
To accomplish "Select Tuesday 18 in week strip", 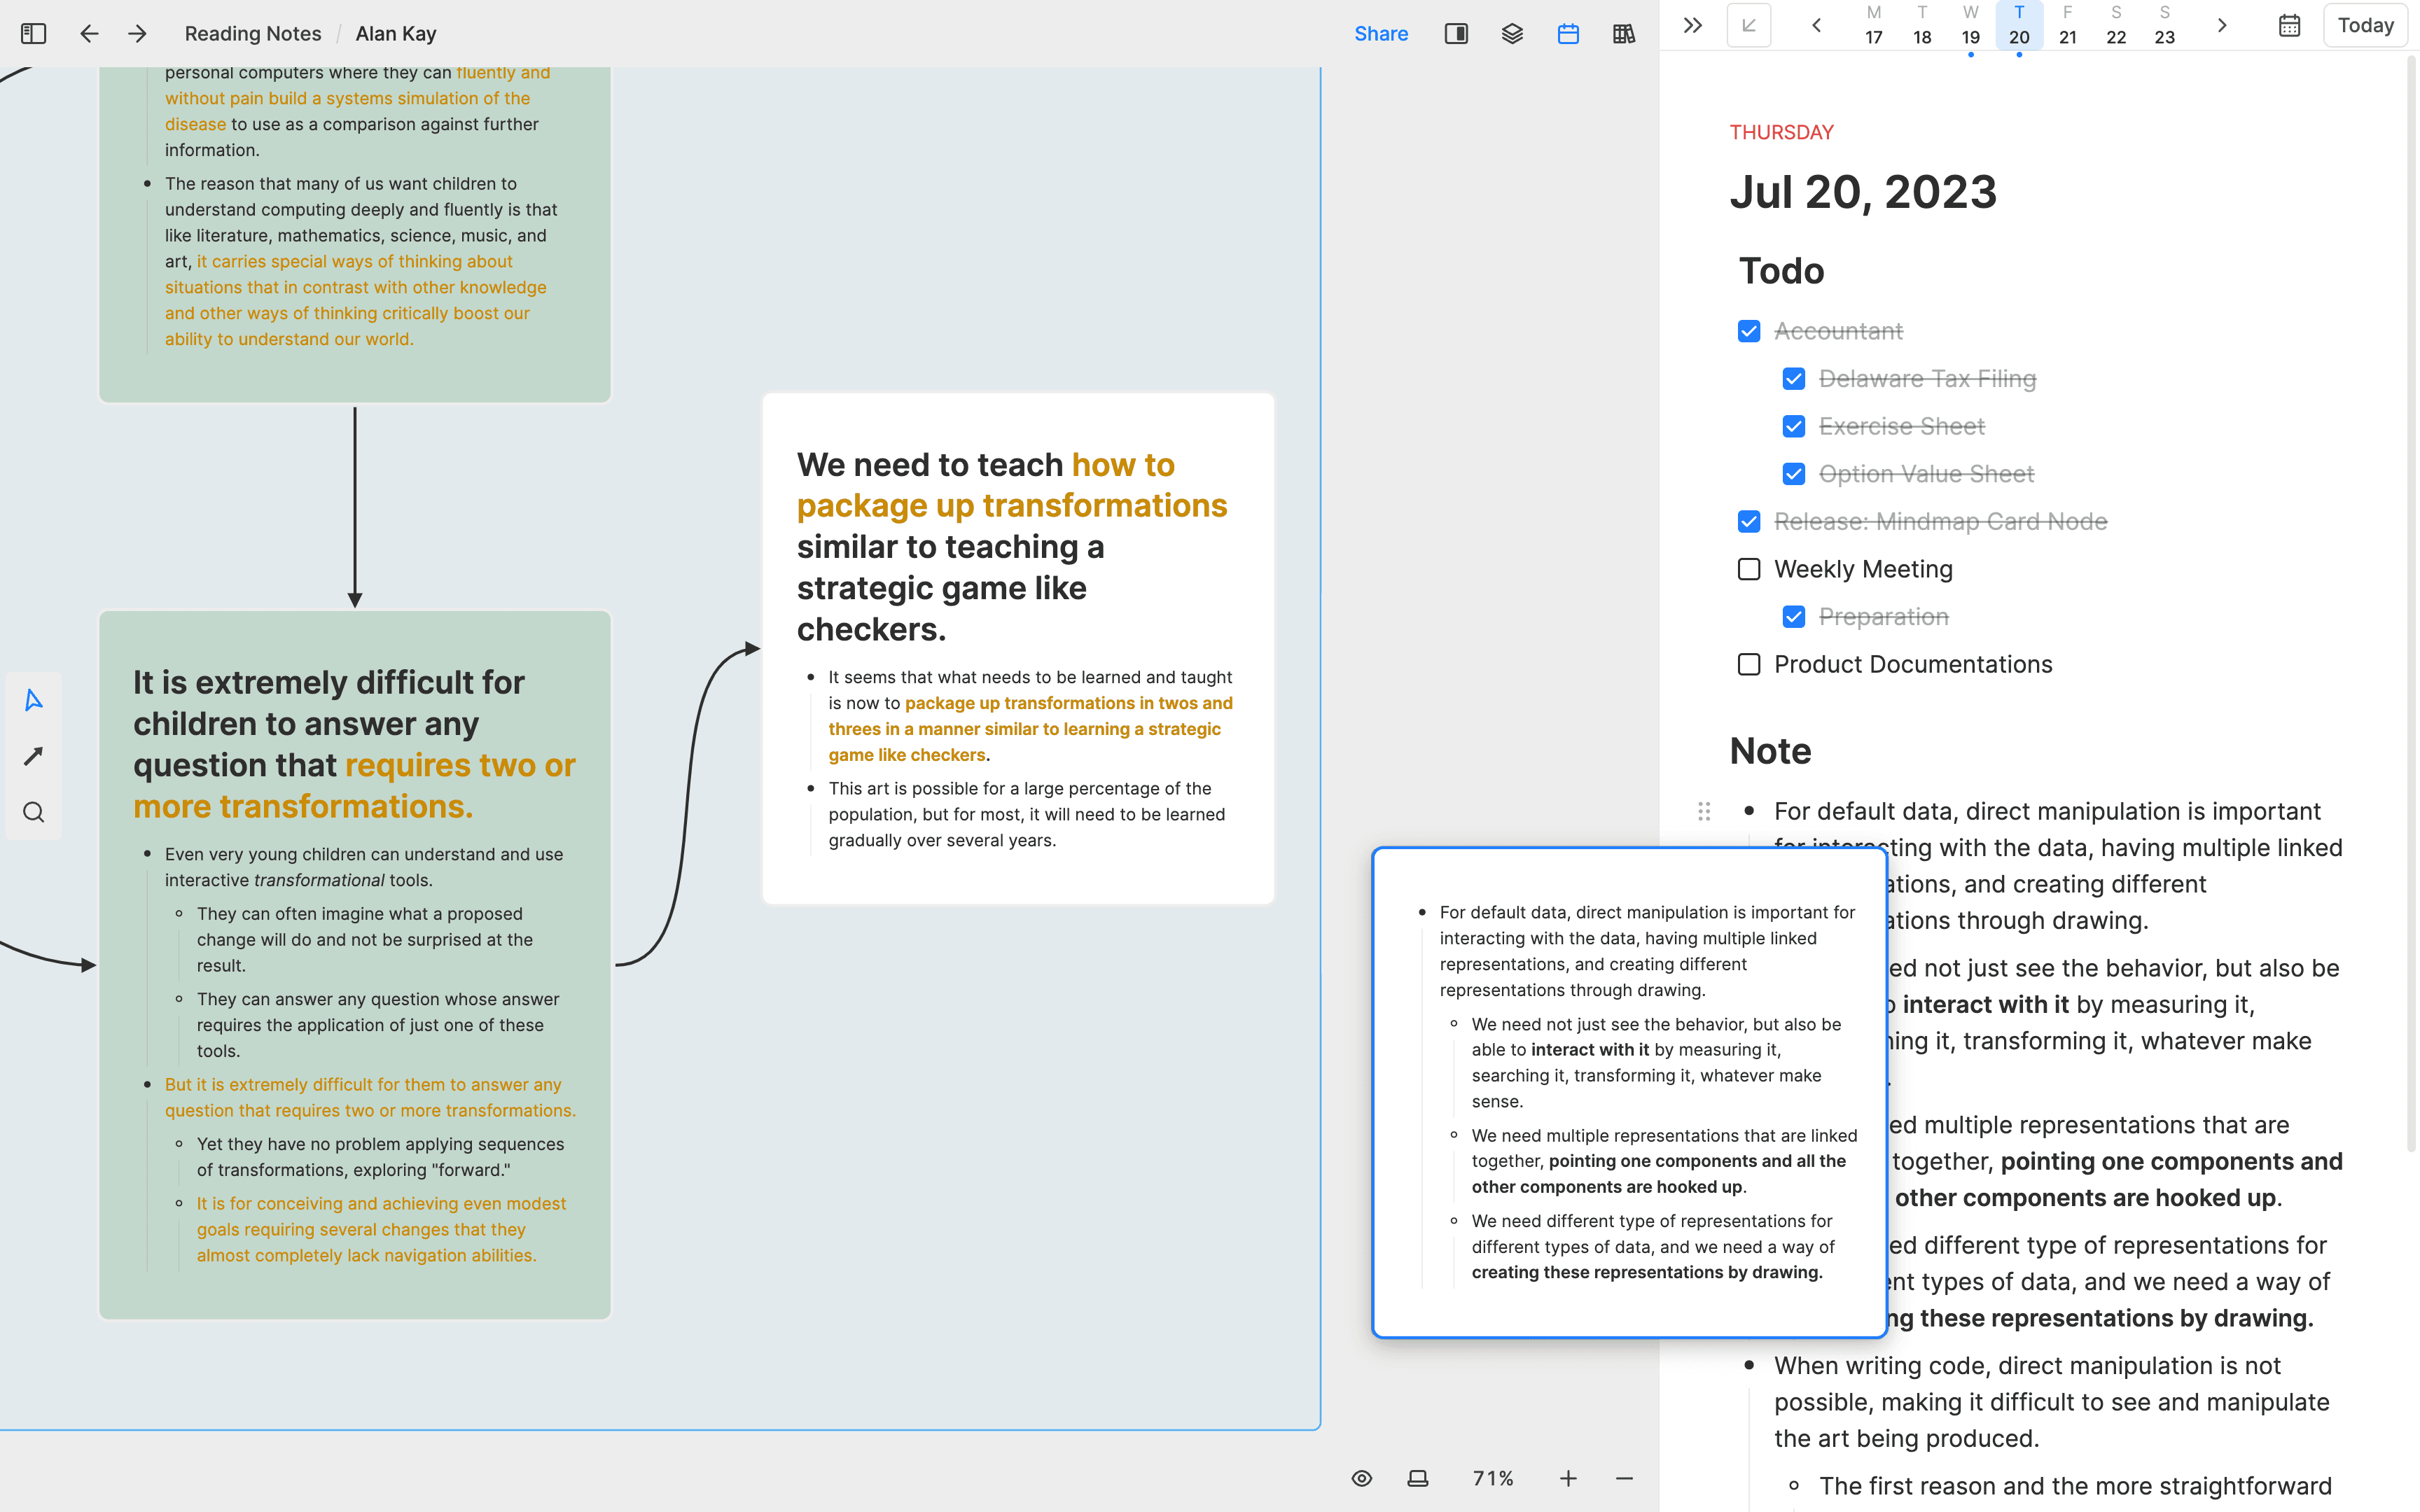I will click(x=1922, y=25).
